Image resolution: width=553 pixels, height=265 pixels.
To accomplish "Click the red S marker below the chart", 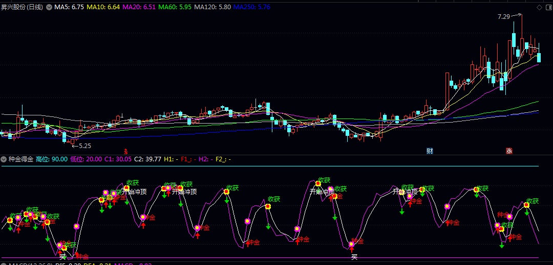I will coord(125,151).
